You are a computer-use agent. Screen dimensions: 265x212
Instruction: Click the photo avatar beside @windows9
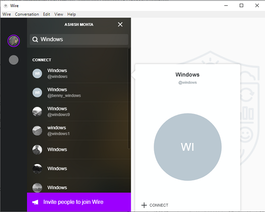point(37,112)
